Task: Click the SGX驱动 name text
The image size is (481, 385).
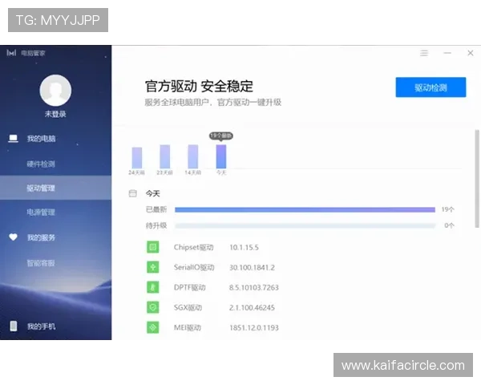Action: [188, 308]
